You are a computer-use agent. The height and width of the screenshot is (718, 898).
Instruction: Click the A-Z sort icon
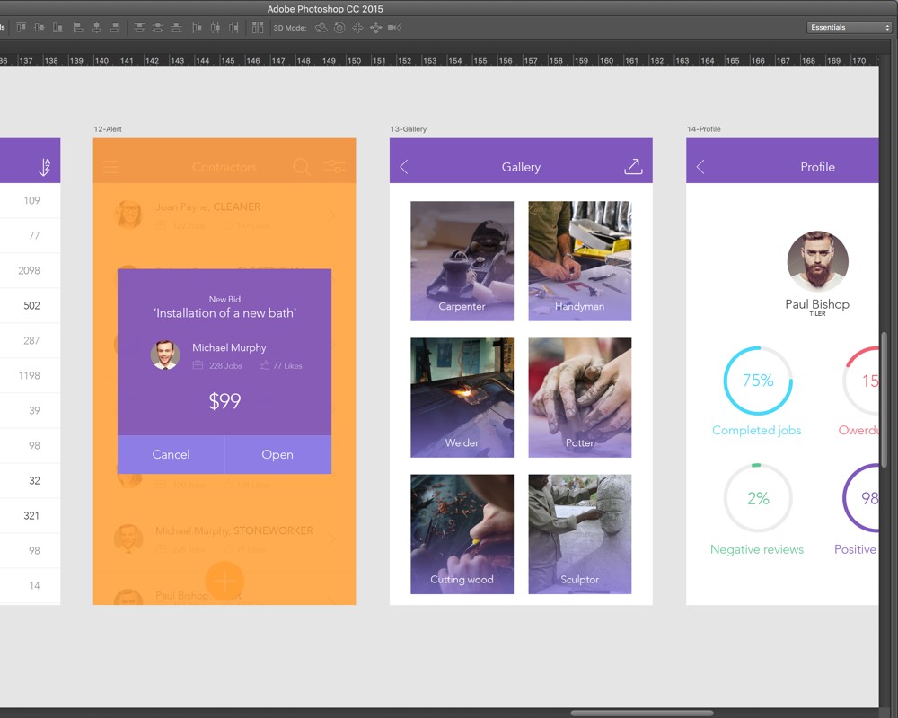tap(45, 167)
